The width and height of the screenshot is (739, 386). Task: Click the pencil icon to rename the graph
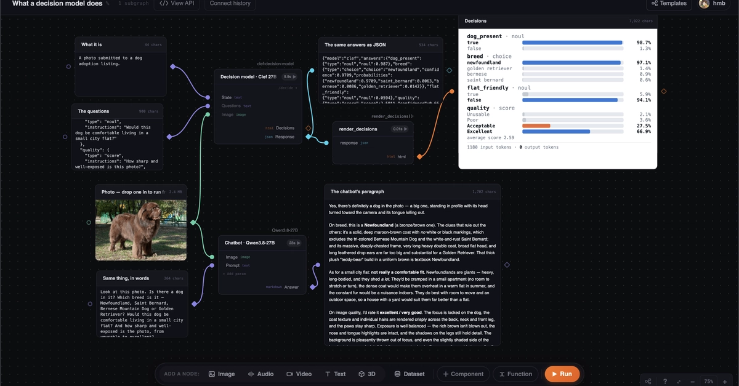108,4
